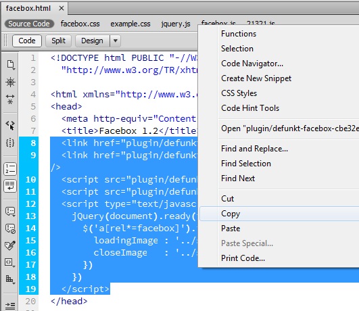Click line number 20 in the gutter
Screen dimensions: 359x311
click(30, 301)
